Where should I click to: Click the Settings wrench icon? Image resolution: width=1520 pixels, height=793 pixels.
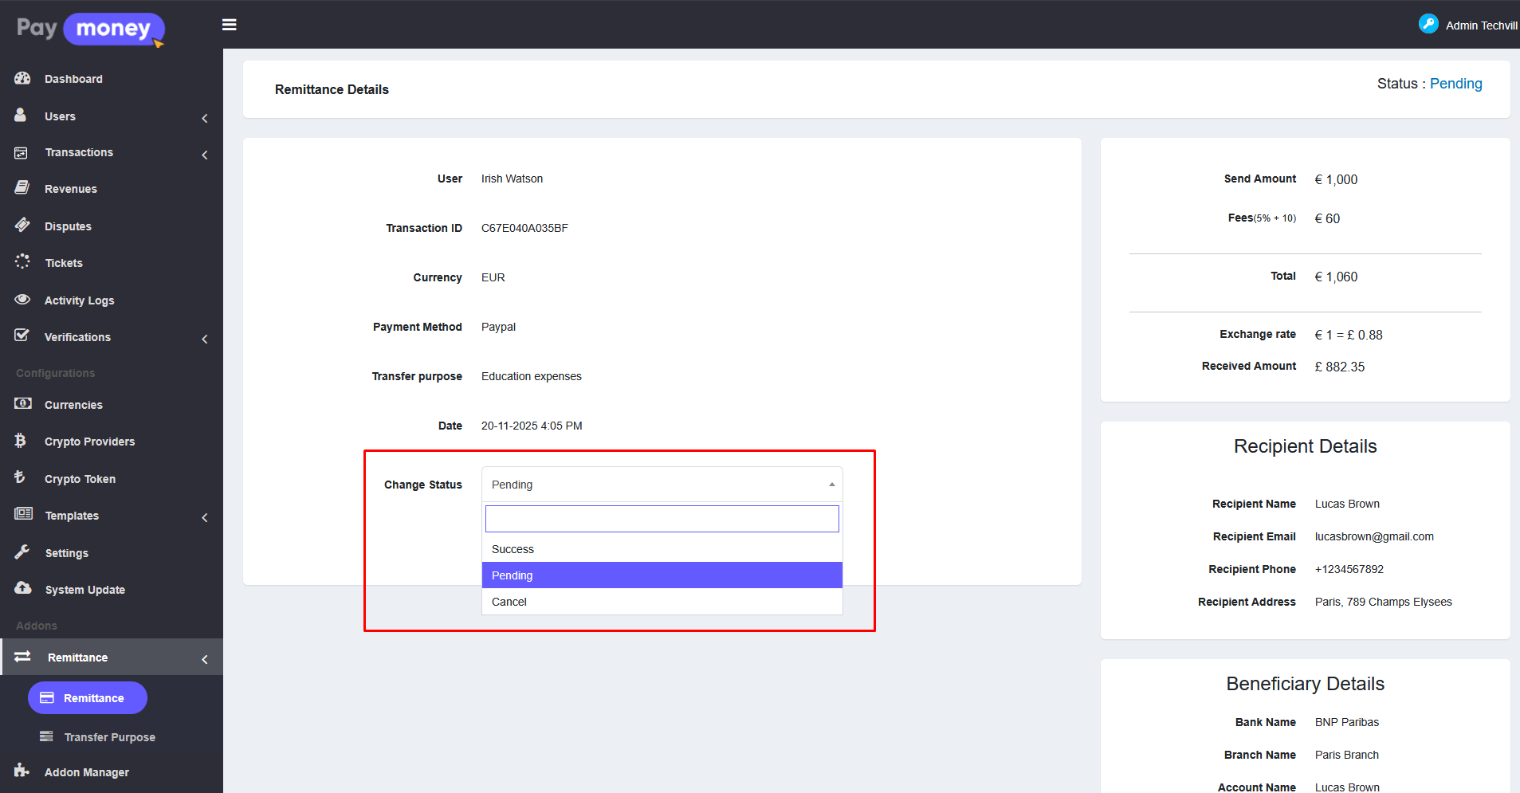click(x=22, y=552)
